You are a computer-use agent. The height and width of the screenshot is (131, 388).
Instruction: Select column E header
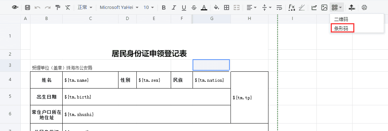tap(154, 19)
